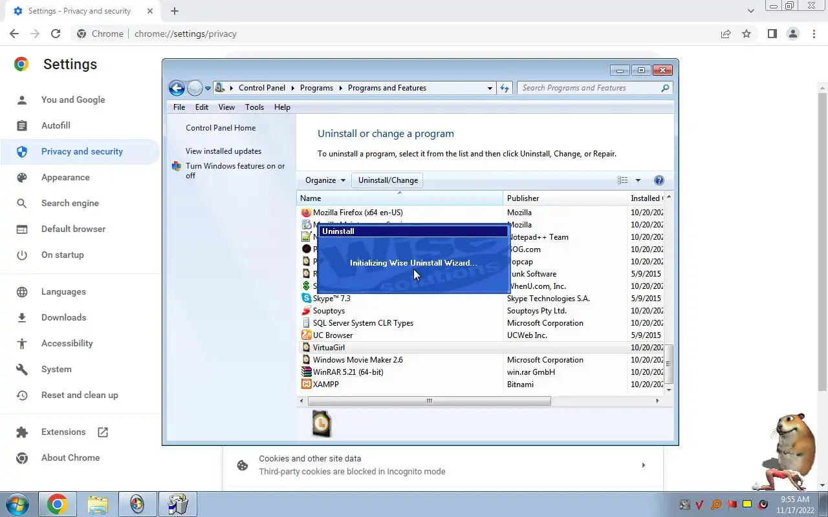Image resolution: width=828 pixels, height=517 pixels.
Task: Select the VirtuaGirl program row
Action: pyautogui.click(x=481, y=348)
